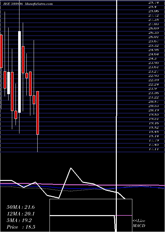Select the 26.69 price axis label

[154, 28]
